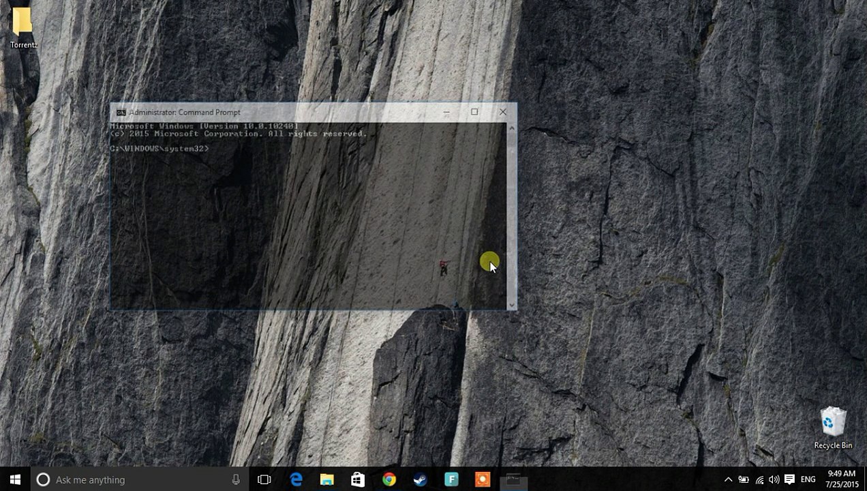
Task: Maximize the Command Prompt window
Action: pyautogui.click(x=474, y=113)
